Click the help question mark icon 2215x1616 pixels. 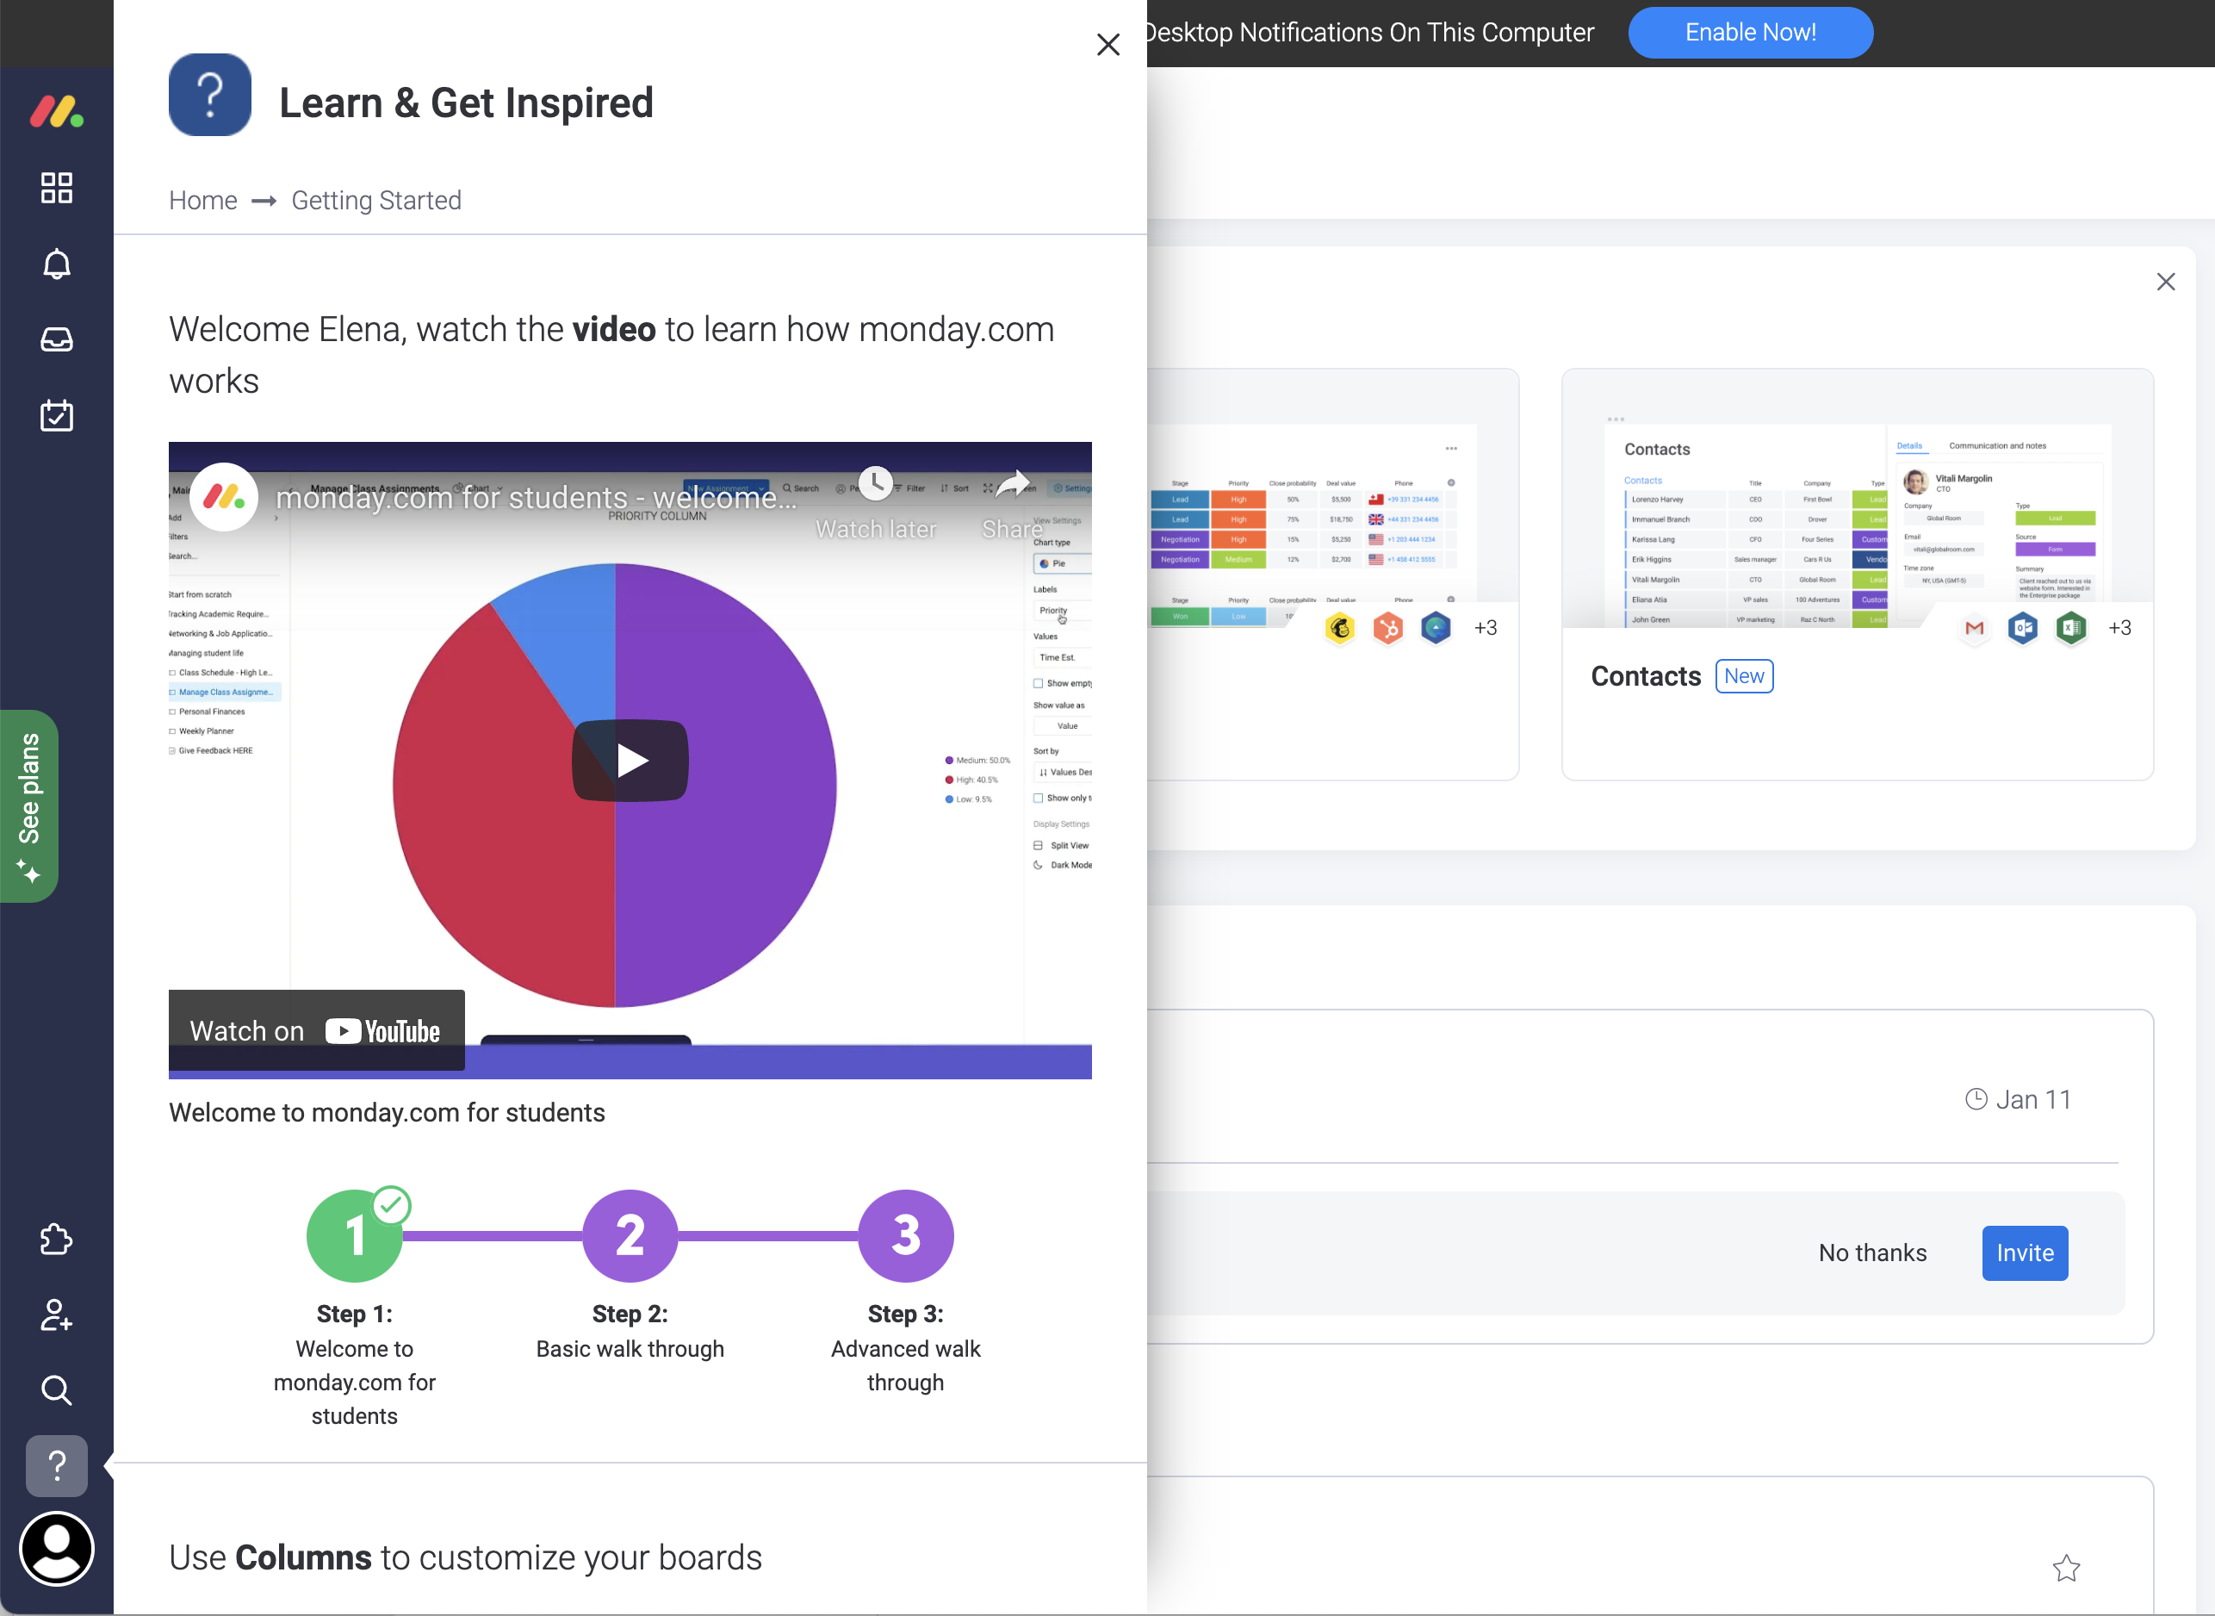[x=55, y=1464]
